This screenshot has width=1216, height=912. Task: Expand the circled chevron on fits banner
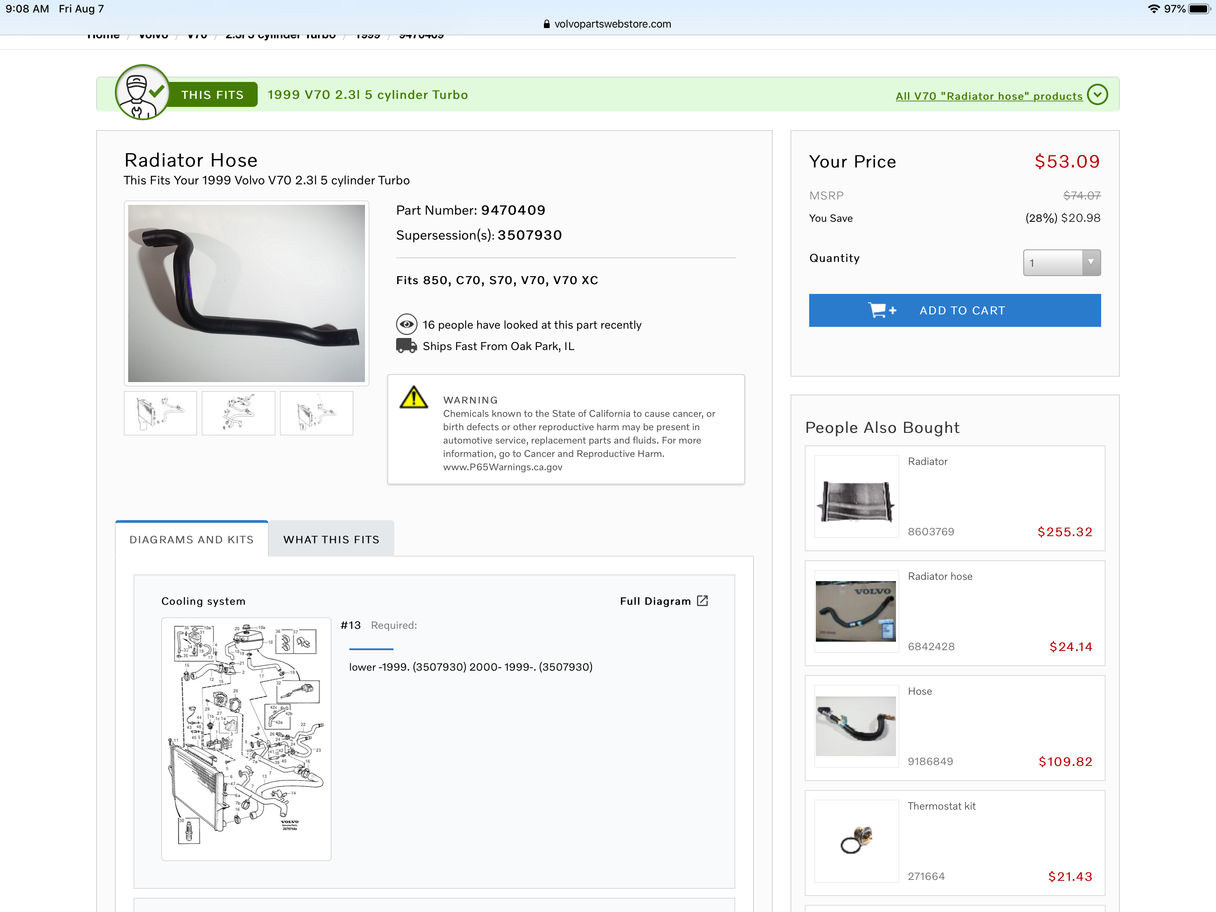[1097, 94]
